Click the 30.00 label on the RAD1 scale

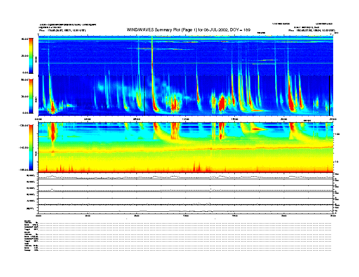tap(24, 96)
